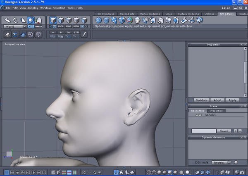
Task: Toggle the CAMERA manipulator mode
Action: click(x=38, y=26)
